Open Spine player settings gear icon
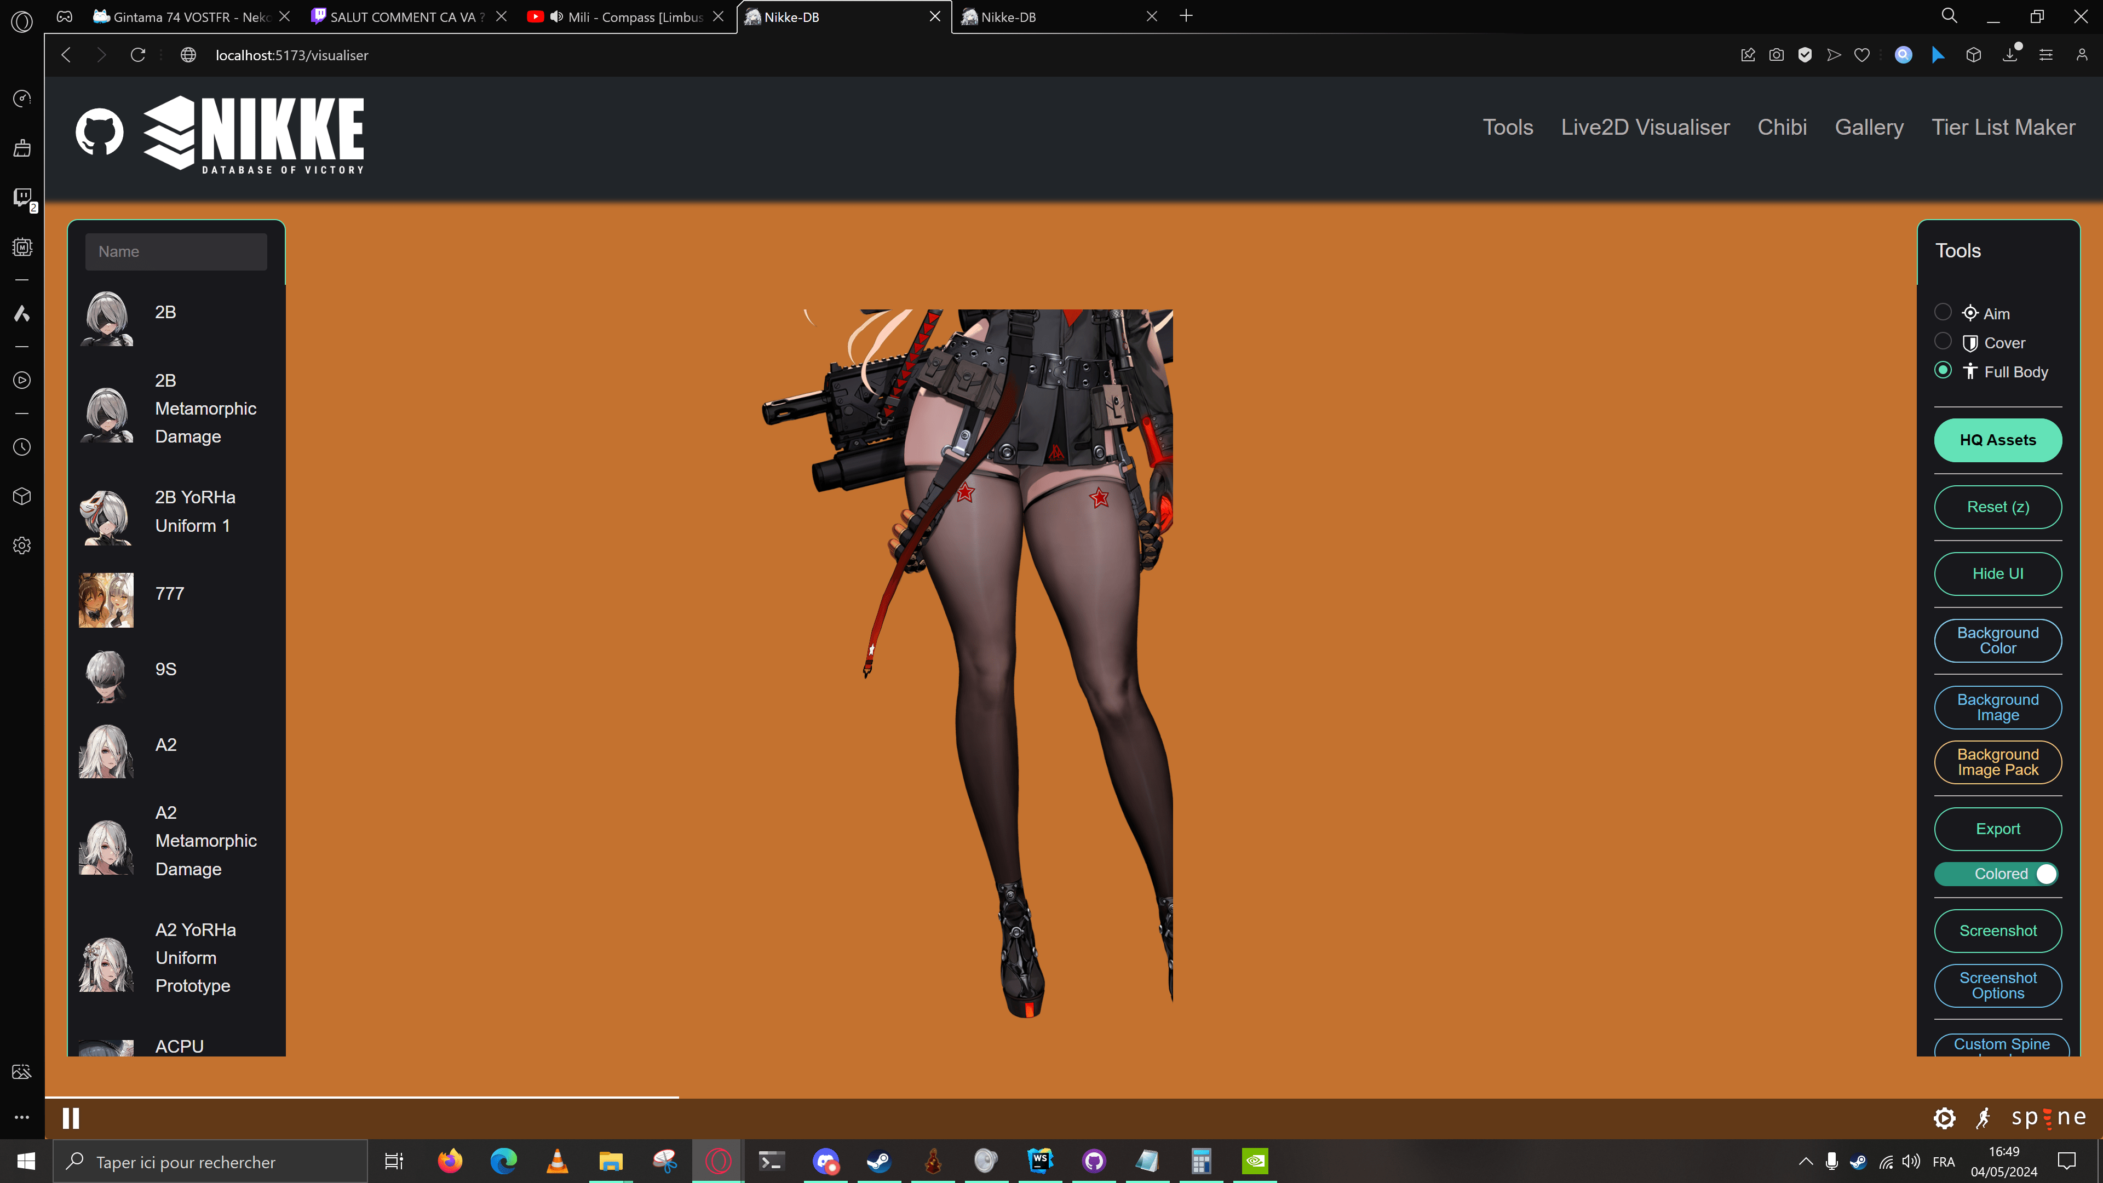Screen dimensions: 2103x1183 [x=1945, y=1118]
